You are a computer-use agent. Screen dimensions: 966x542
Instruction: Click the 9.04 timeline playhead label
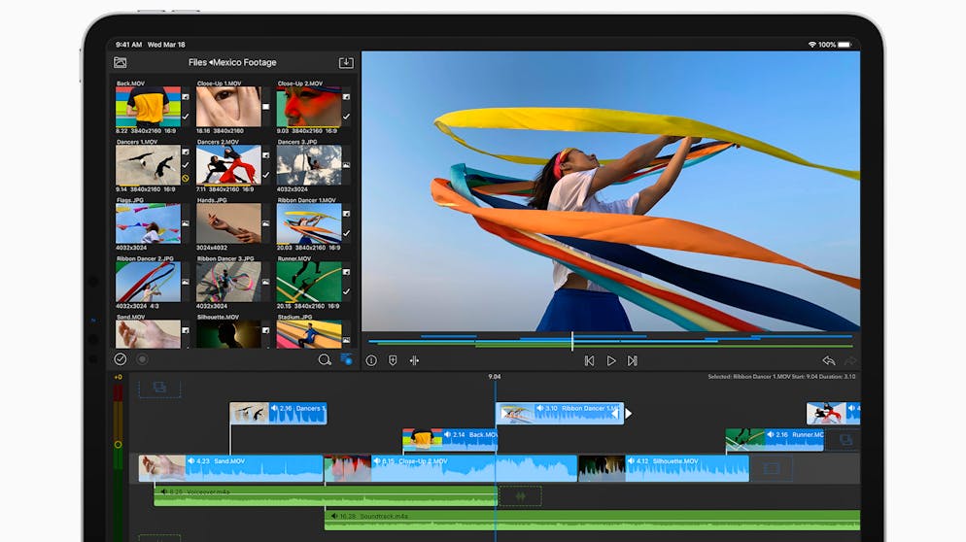[494, 376]
